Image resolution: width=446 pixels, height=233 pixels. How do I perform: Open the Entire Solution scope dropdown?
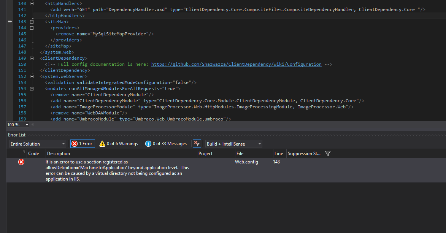pyautogui.click(x=38, y=144)
